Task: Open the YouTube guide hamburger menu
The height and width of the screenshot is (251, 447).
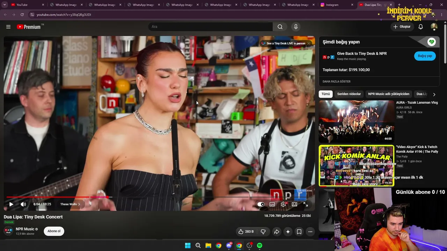Action: 8,27
